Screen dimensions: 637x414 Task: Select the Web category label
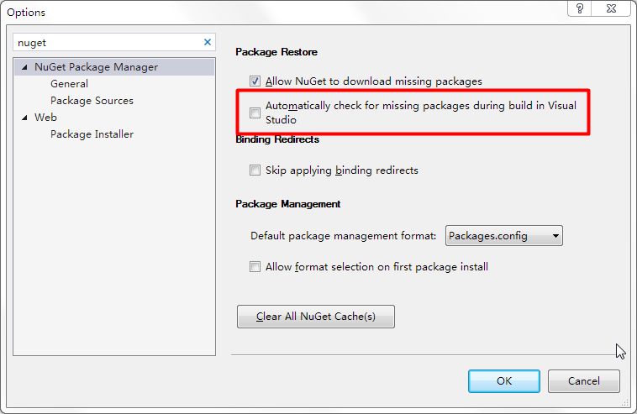click(x=45, y=118)
